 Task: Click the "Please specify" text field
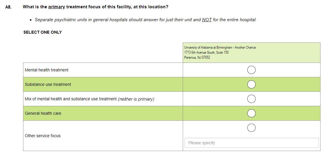pyautogui.click(x=251, y=143)
